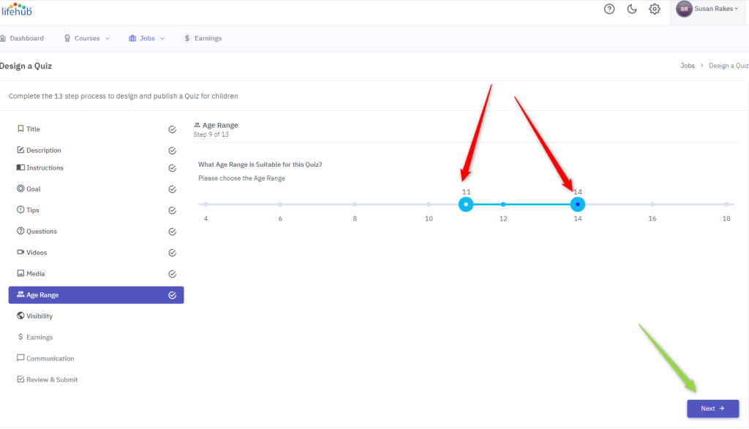Click the completed checkmark for Goal
This screenshot has width=749, height=429.
(x=173, y=189)
